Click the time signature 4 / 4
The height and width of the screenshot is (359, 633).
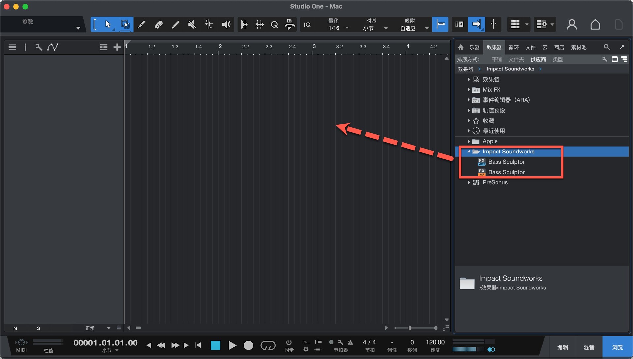click(369, 342)
